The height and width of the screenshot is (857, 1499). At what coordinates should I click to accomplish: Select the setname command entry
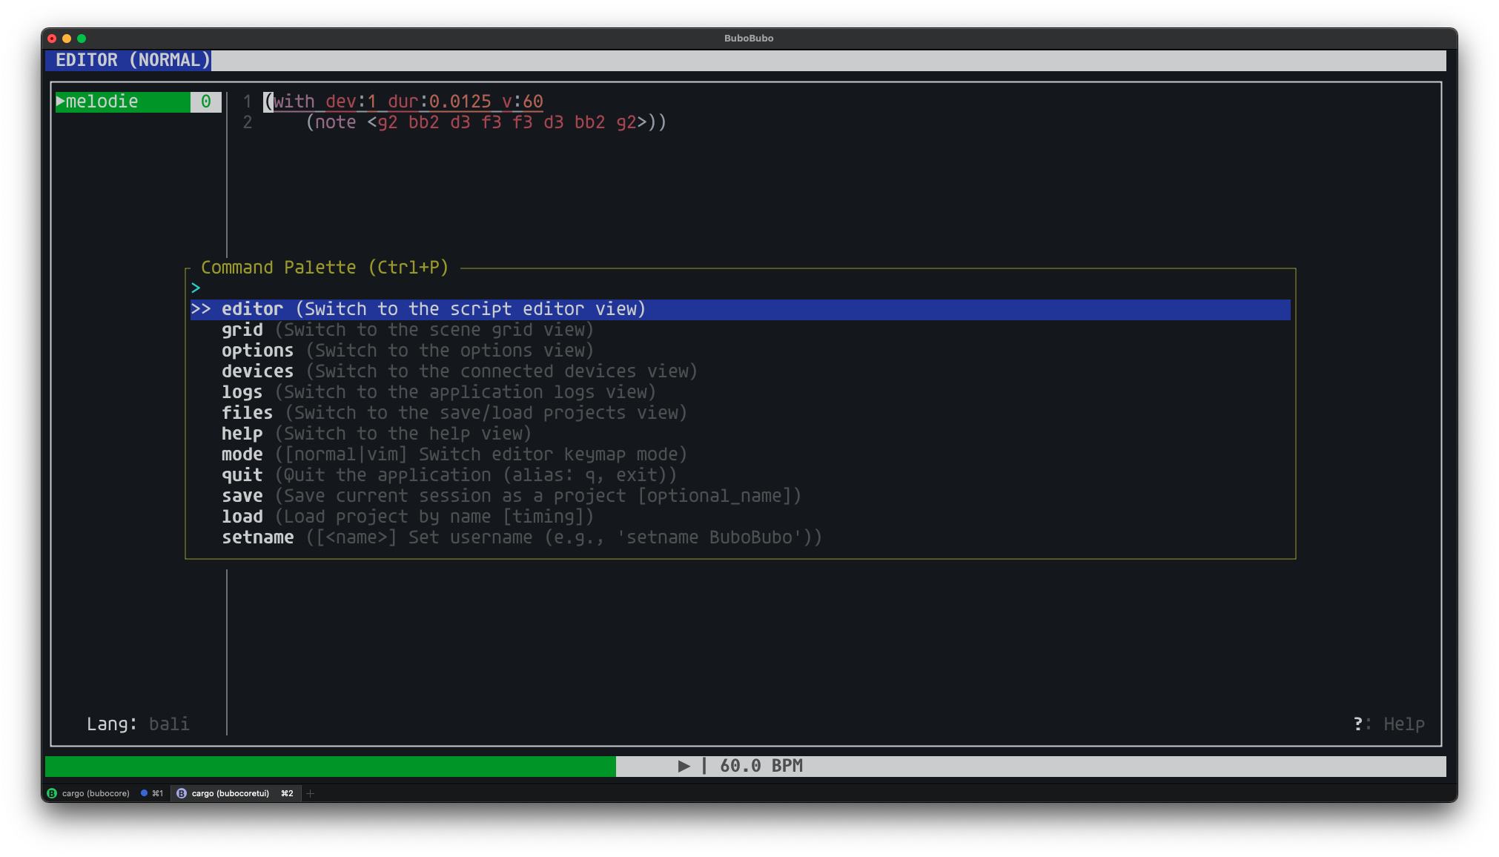[257, 537]
